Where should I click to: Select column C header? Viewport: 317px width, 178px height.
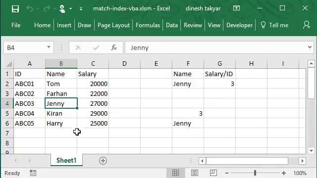coord(93,64)
